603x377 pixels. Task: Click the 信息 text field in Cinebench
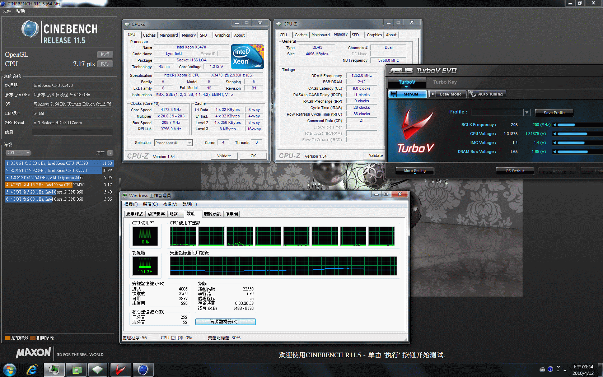pos(73,132)
